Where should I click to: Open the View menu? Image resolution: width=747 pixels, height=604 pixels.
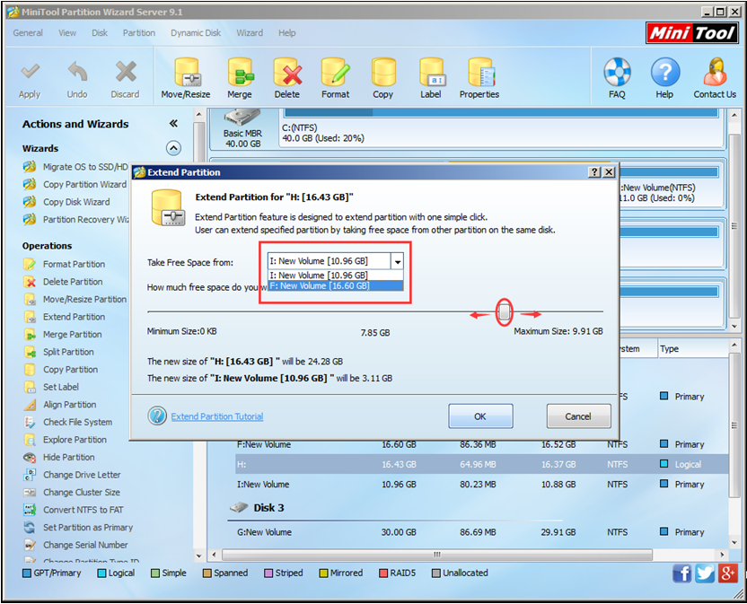coord(67,33)
